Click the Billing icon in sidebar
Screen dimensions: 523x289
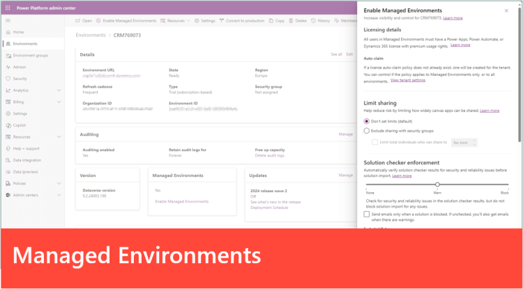pyautogui.click(x=8, y=102)
